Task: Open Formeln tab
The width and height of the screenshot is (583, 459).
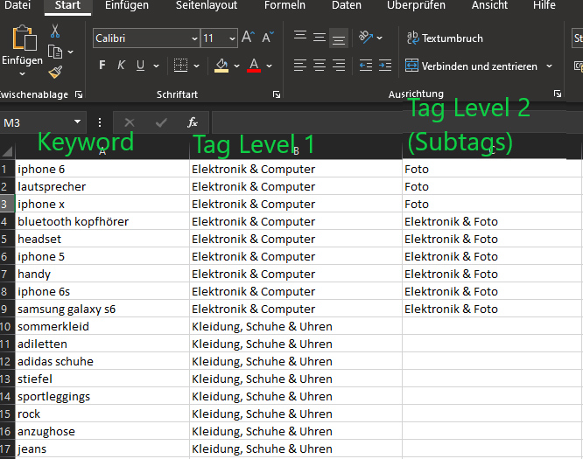Action: pos(284,5)
